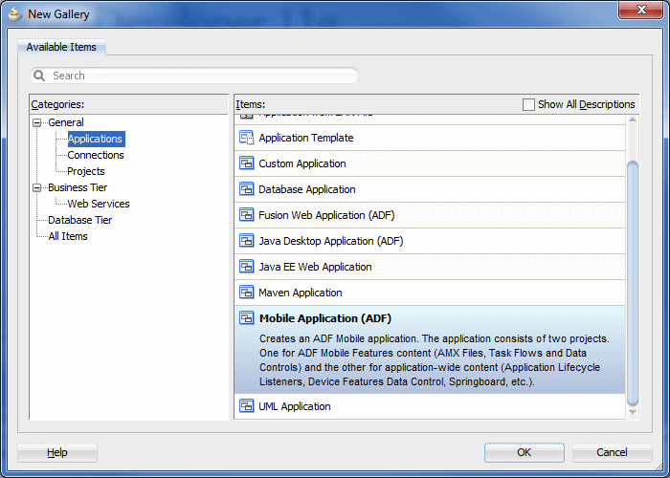Choose Java Desktop Application (ADF) text
The height and width of the screenshot is (478, 670).
331,241
